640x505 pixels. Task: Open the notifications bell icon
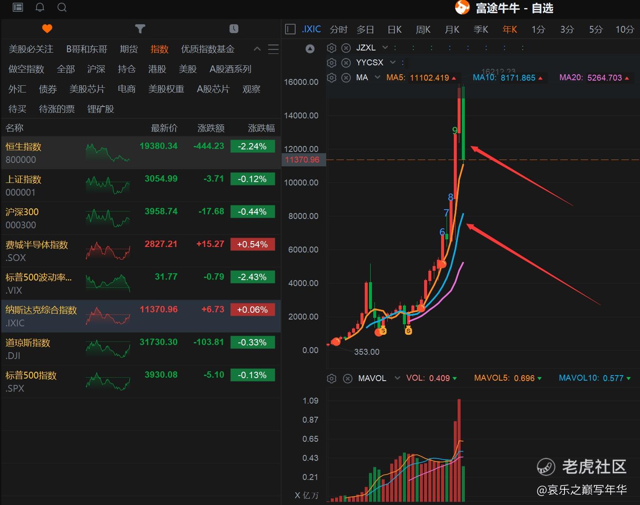(x=40, y=7)
